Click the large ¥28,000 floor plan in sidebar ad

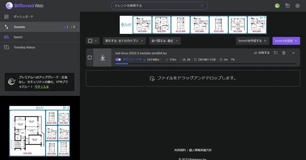pyautogui.click(x=28, y=133)
